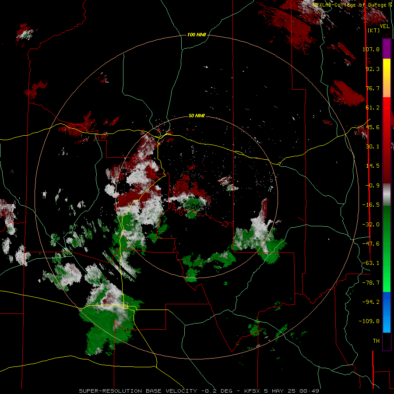Click the [KT] units label
The height and width of the screenshot is (394, 394).
point(374,30)
